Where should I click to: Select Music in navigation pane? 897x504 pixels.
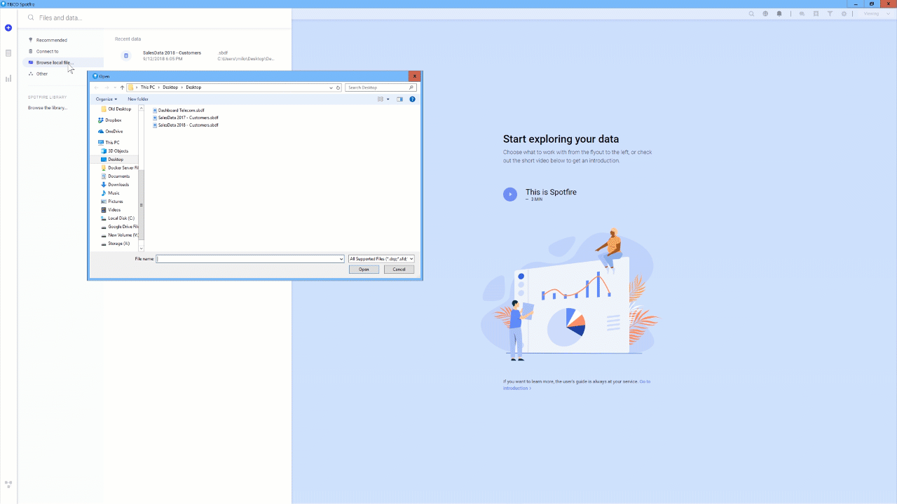(x=111, y=193)
